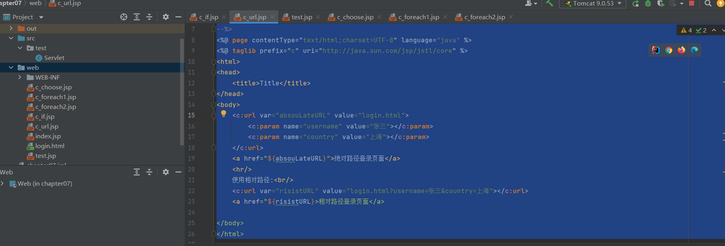The image size is (725, 246).
Task: Click the warnings count indicator showing 4
Action: point(686,30)
